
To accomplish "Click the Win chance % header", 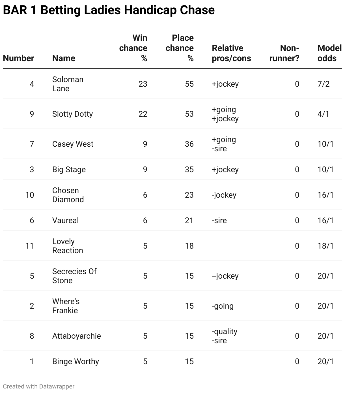I will (133, 48).
